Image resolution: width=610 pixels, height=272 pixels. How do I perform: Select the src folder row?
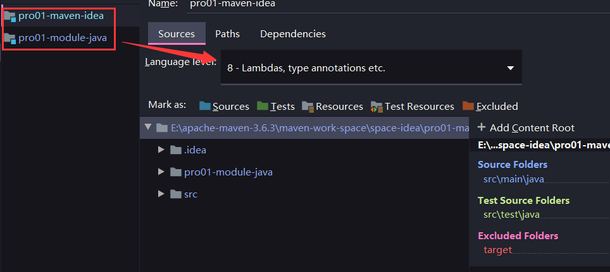pos(304,194)
